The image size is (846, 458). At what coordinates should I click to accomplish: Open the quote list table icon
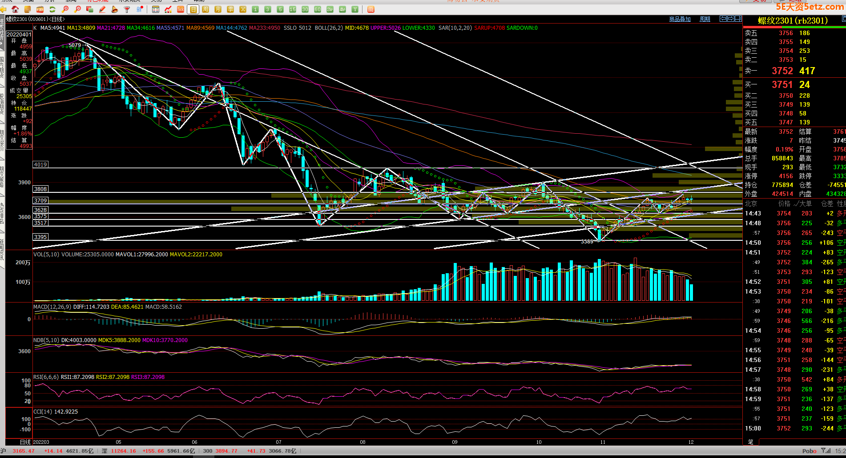pos(156,9)
